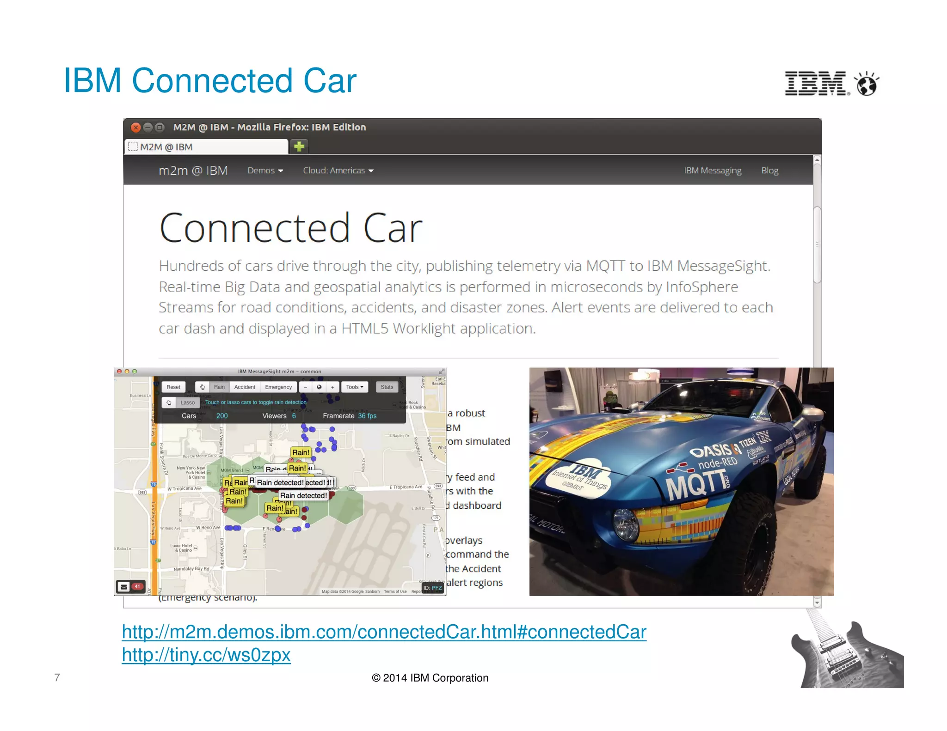Zoom in the map with plus button
The height and width of the screenshot is (731, 947).
pos(332,387)
